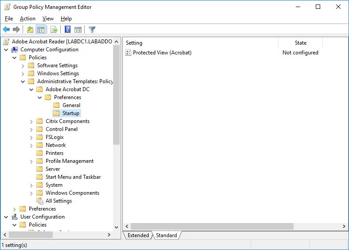
Task: Open the View menu
Action: (48, 19)
